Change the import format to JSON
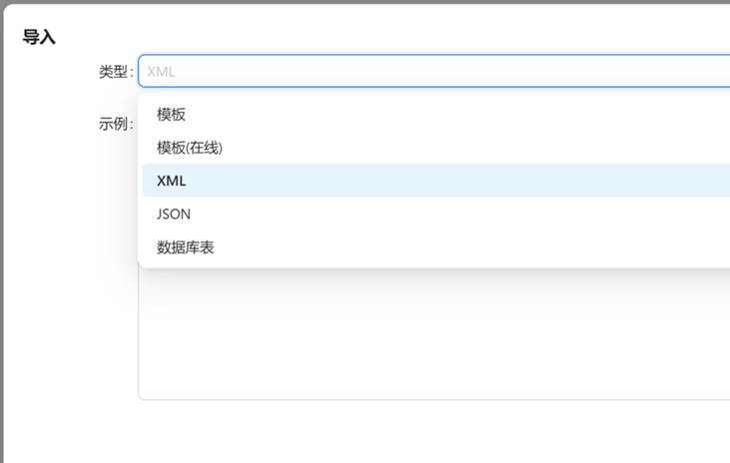730x463 pixels. pyautogui.click(x=174, y=214)
